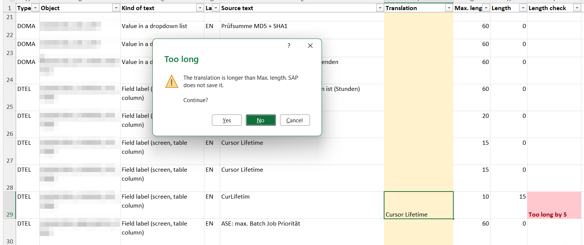Click the Translation header cell

pos(419,8)
